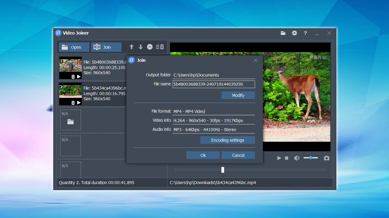Confirm the join with Ok

[x=203, y=155]
